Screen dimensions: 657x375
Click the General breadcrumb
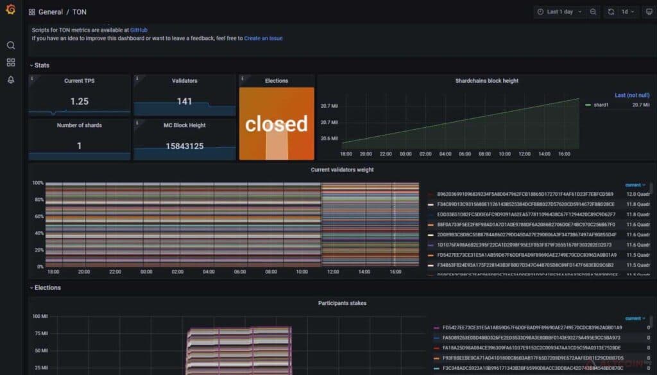click(x=51, y=12)
